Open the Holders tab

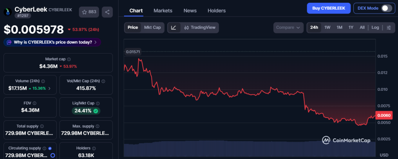click(216, 10)
